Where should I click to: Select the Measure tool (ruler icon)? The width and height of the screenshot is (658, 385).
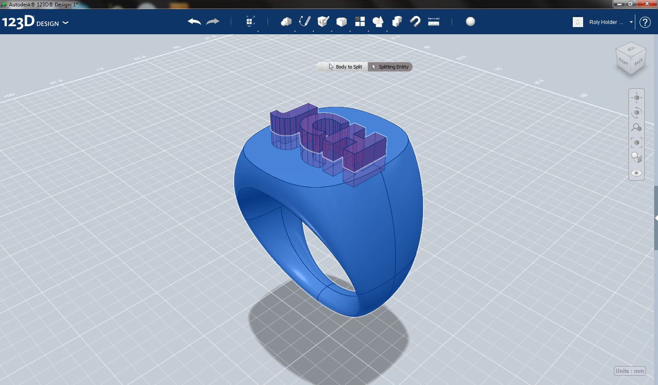click(x=433, y=21)
